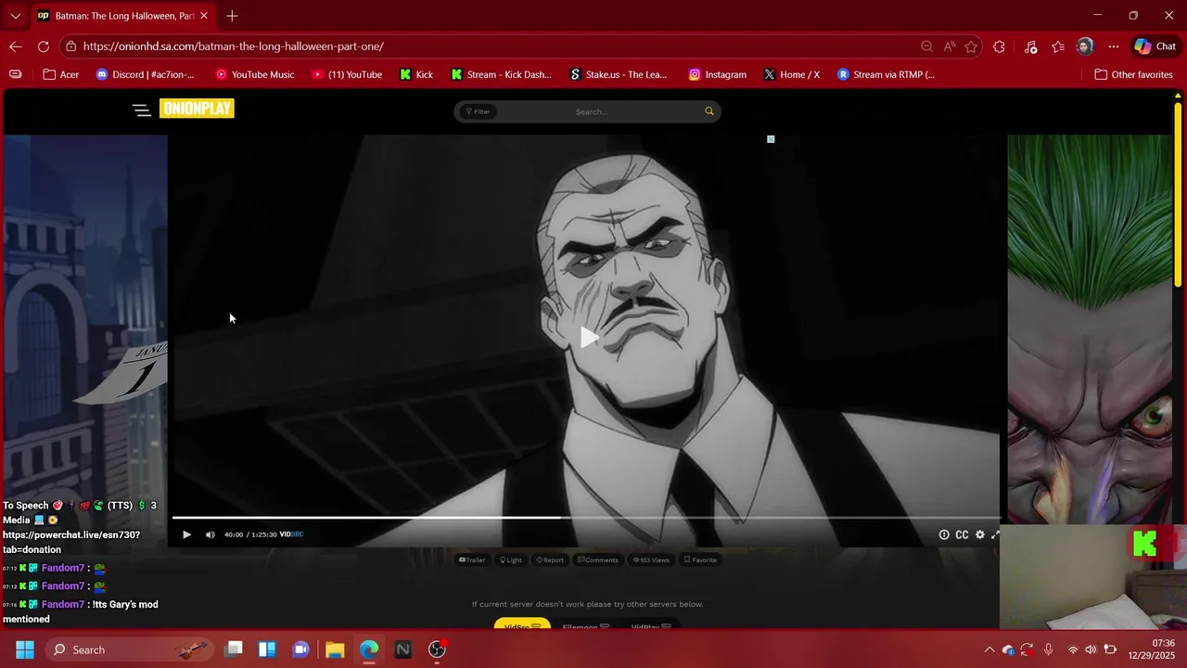Screen dimensions: 1187x668
Task: Expand the tab actions dropdown
Action: coord(15,16)
